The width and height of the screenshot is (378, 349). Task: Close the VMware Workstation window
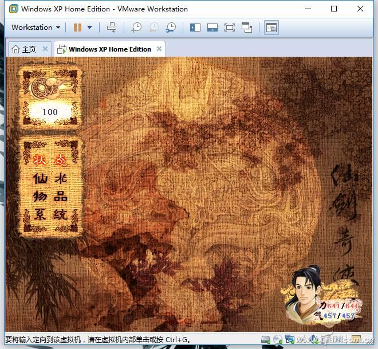360,9
